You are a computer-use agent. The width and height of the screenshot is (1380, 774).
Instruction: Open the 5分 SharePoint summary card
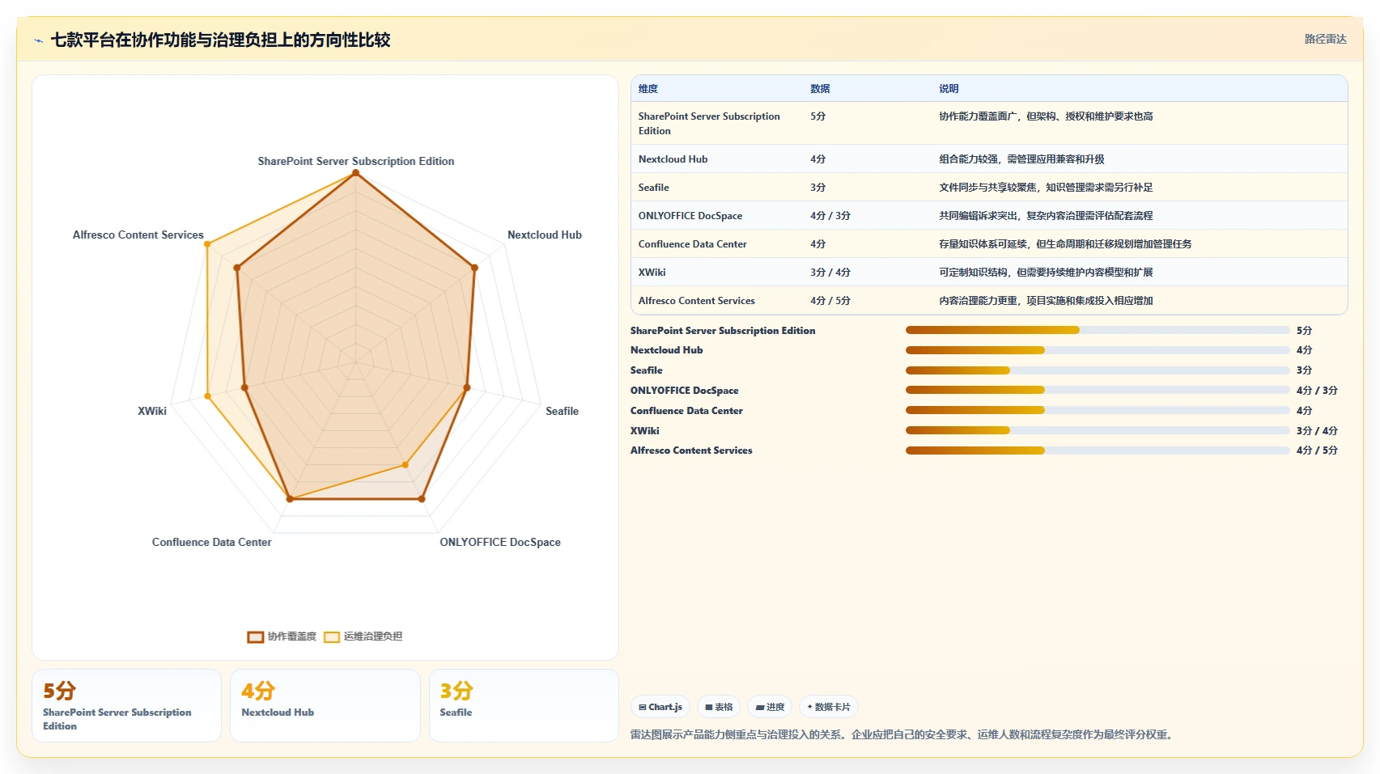(x=126, y=705)
